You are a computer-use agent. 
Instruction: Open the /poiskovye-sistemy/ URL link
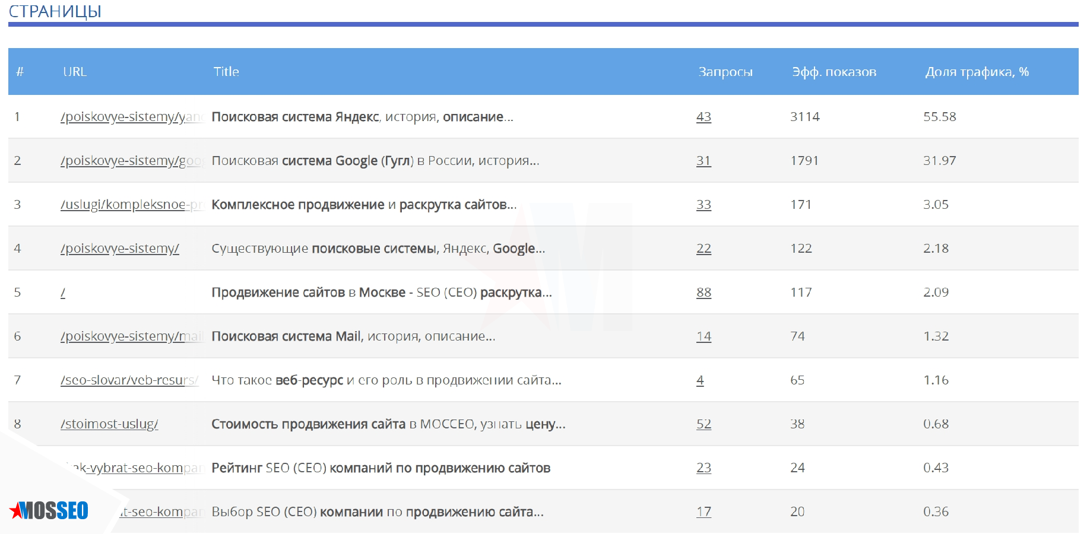(x=119, y=249)
